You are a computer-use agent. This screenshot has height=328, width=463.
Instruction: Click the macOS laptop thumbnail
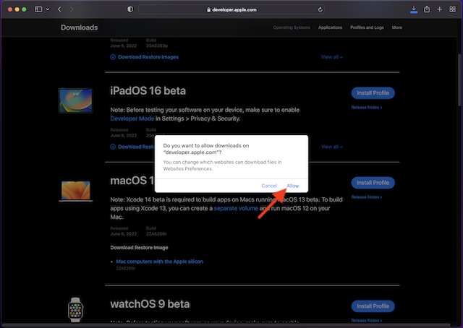tap(75, 191)
